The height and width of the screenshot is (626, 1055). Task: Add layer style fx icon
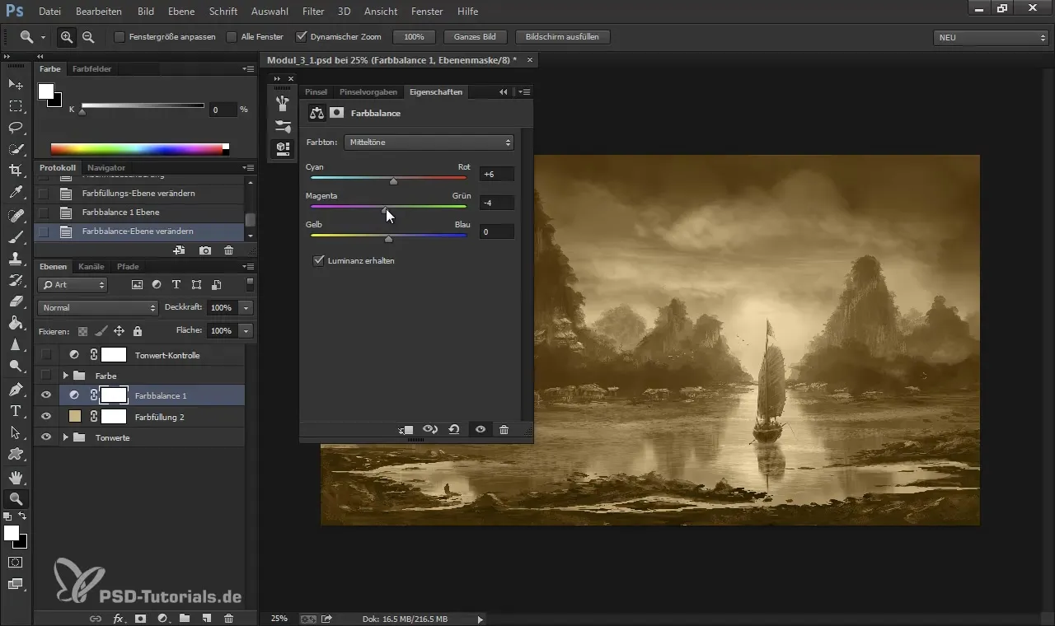(x=118, y=618)
